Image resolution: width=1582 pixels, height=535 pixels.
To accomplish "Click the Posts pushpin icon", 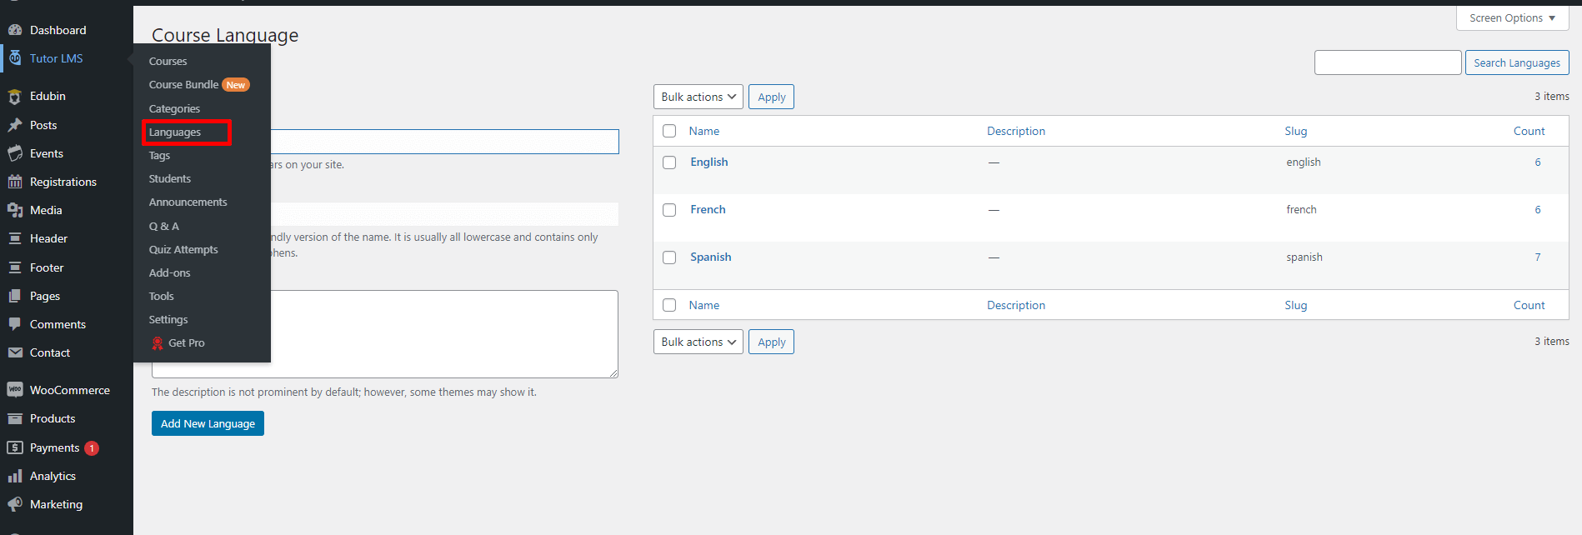I will 15,125.
